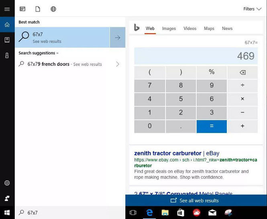
Task: Click calculator digit 8
Action: (x=181, y=85)
